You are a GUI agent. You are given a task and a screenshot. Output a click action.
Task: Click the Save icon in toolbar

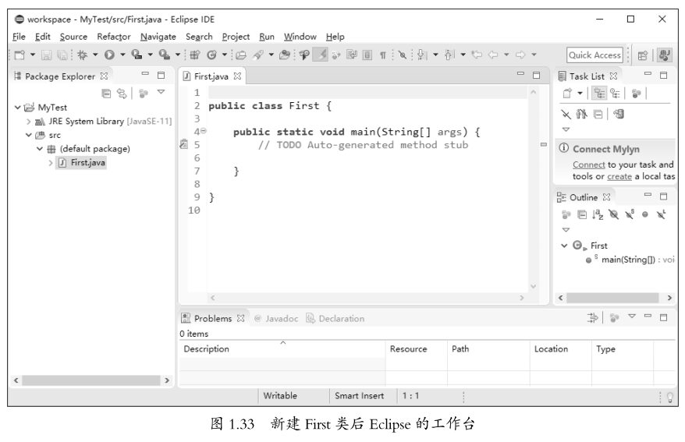[46, 55]
